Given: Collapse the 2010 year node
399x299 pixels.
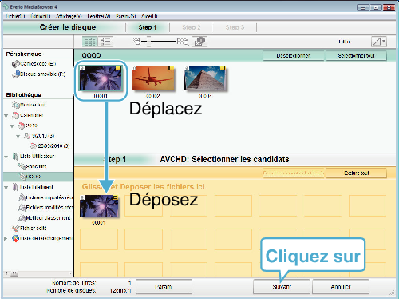Looking at the screenshot, I should [x=12, y=126].
